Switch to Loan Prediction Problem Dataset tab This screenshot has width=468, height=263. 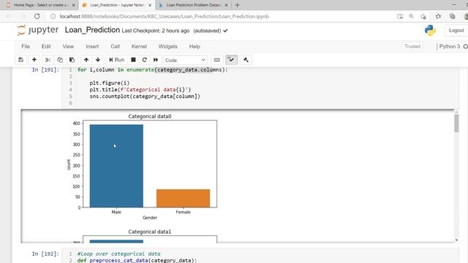click(193, 5)
